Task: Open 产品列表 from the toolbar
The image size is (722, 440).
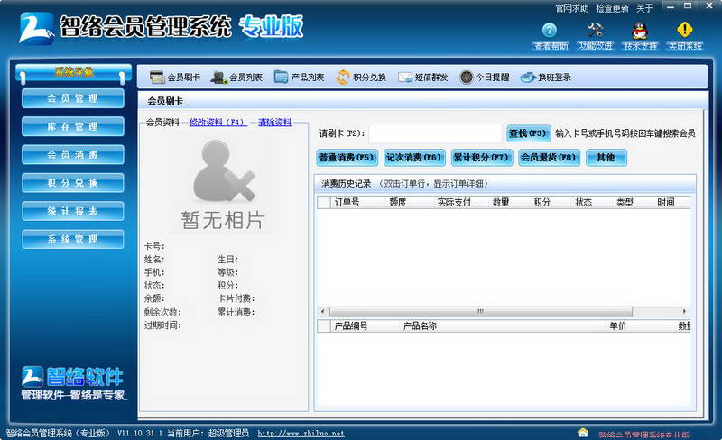Action: coord(281,78)
